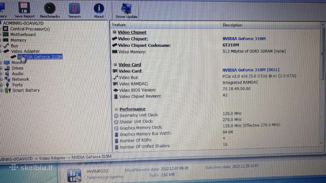
Task: Click the Central Processor chip icon
Action: pos(5,29)
